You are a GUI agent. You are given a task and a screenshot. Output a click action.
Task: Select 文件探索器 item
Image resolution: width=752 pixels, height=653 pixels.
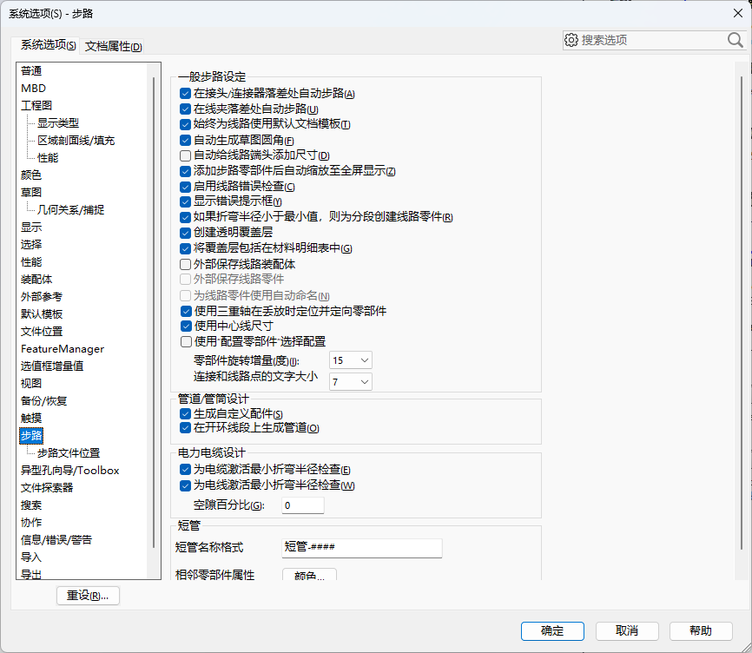tap(47, 488)
